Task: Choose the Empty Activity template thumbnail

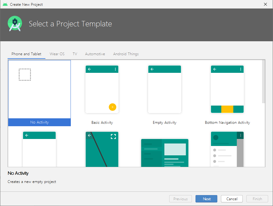Action: click(165, 89)
